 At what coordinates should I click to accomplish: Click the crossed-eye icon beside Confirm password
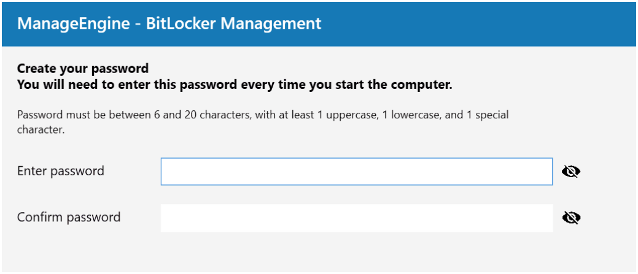click(571, 218)
